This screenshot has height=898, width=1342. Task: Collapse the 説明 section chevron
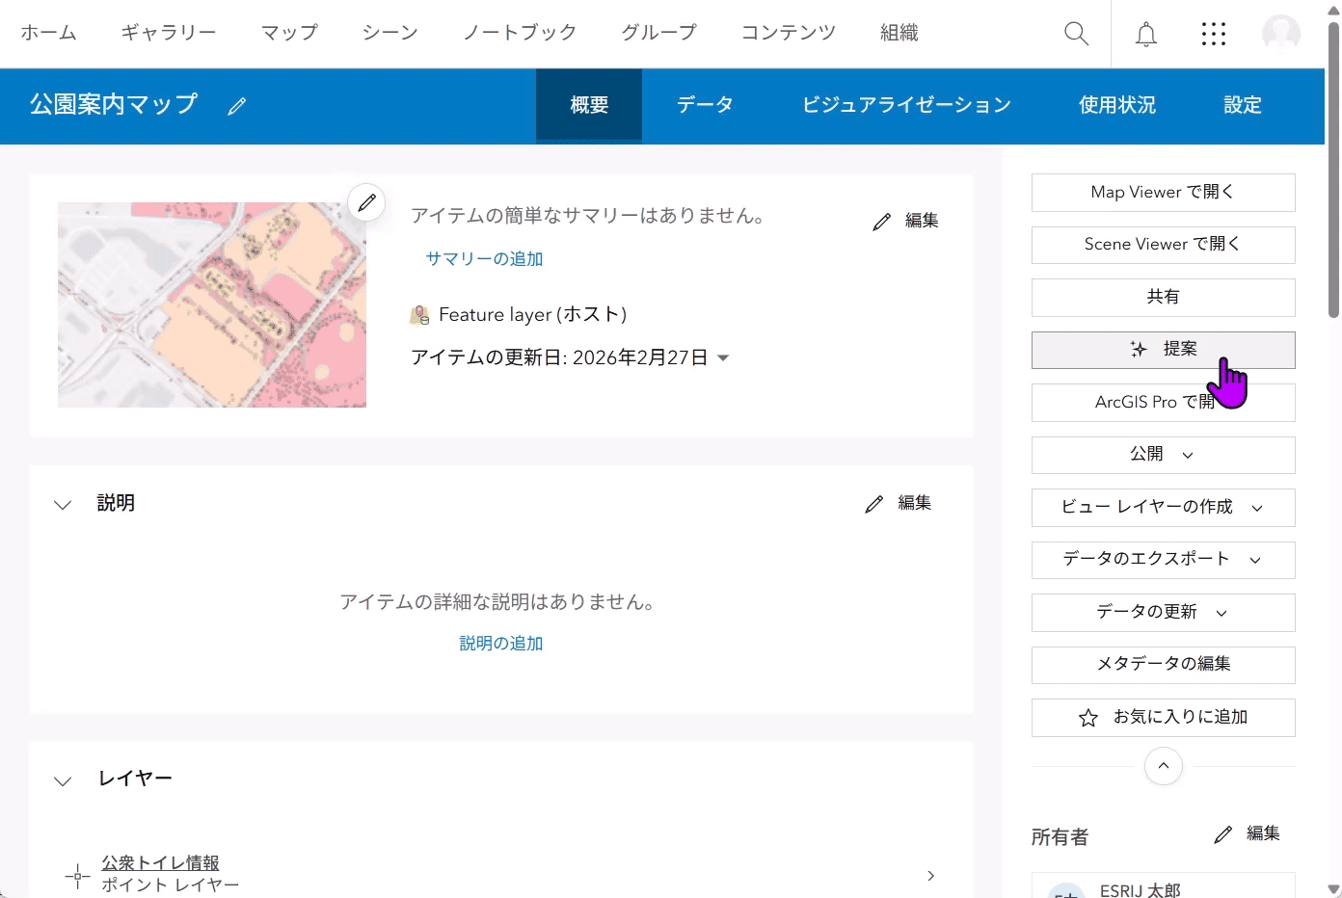(63, 504)
